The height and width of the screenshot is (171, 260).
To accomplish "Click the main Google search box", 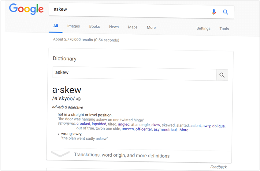I will [129, 10].
